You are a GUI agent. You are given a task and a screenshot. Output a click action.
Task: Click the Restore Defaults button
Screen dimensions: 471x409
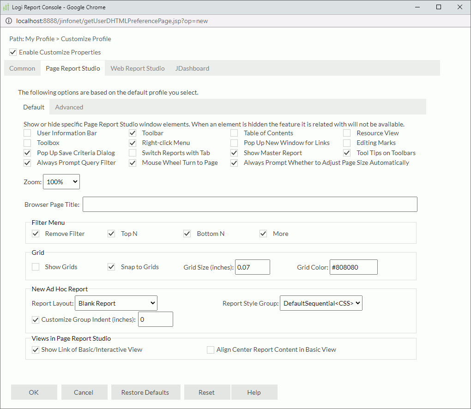(145, 392)
